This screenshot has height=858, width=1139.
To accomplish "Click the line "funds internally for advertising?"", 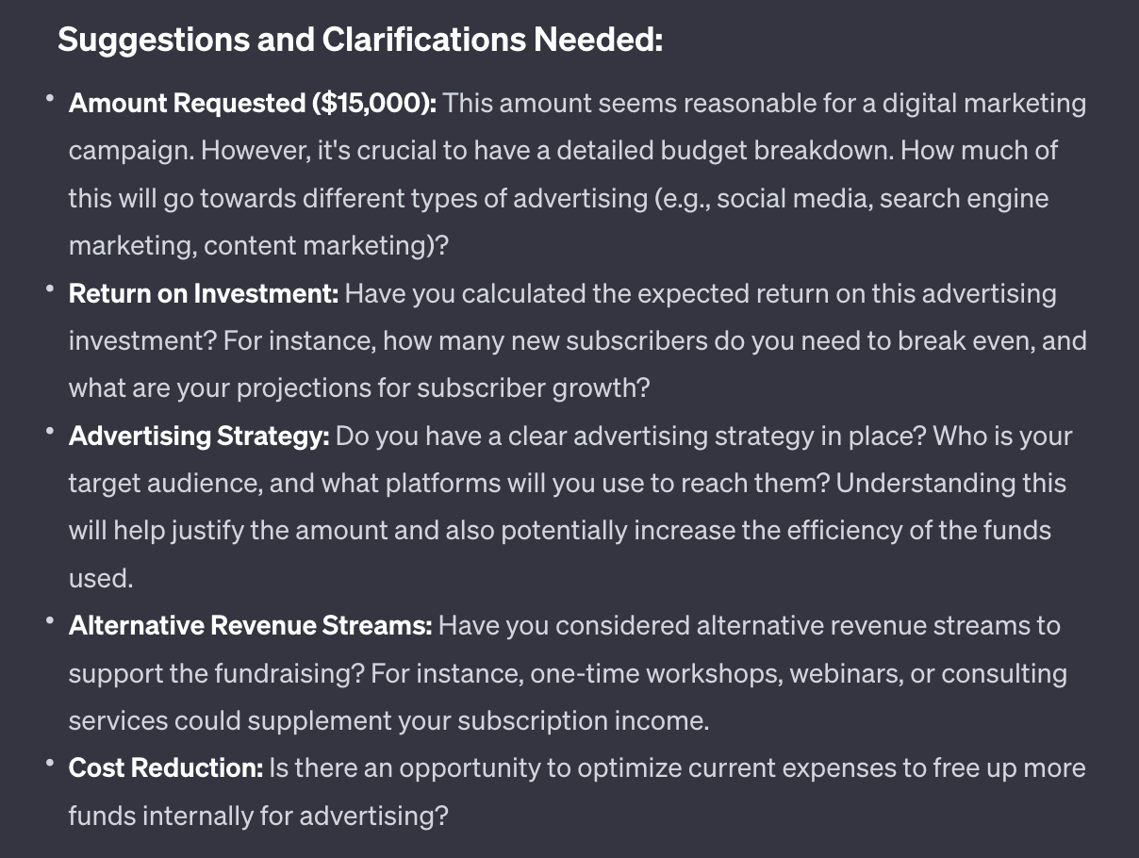I will pos(258,815).
